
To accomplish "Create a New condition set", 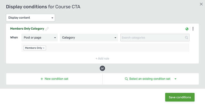I will (54, 79).
